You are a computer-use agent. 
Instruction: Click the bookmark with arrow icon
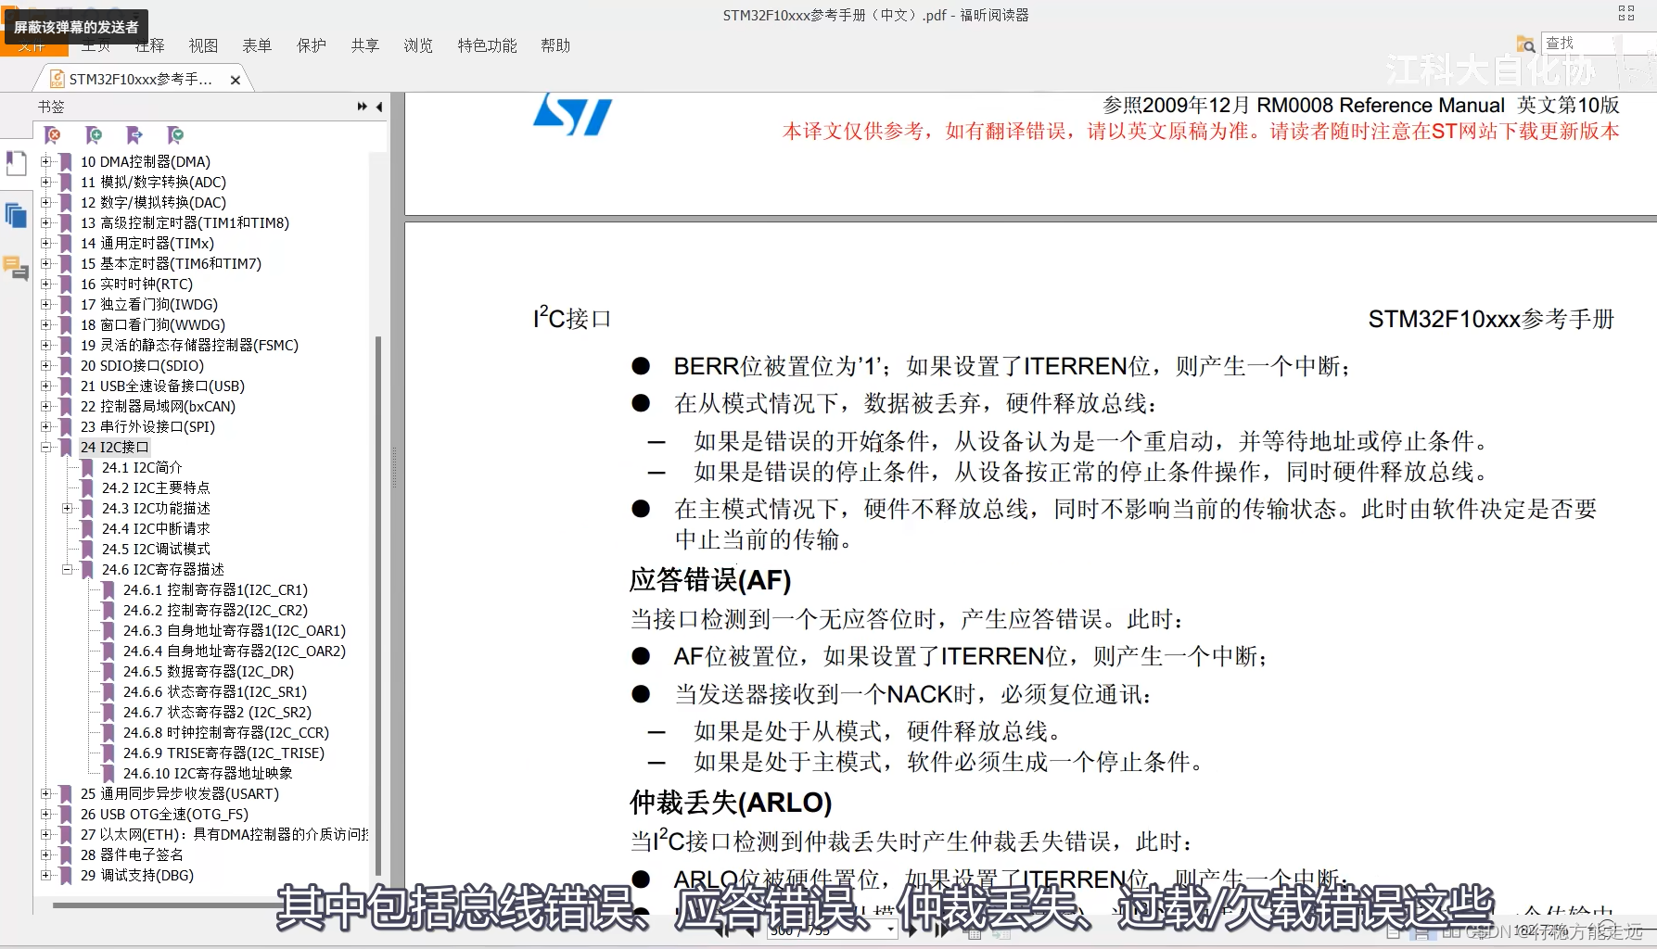point(134,135)
